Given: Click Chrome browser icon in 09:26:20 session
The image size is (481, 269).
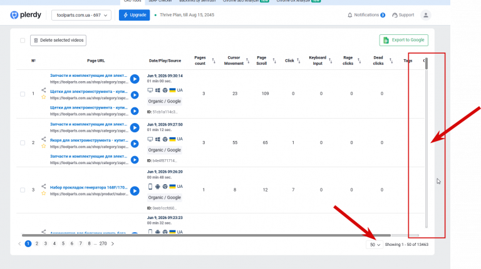Looking at the screenshot, I should click(x=165, y=187).
